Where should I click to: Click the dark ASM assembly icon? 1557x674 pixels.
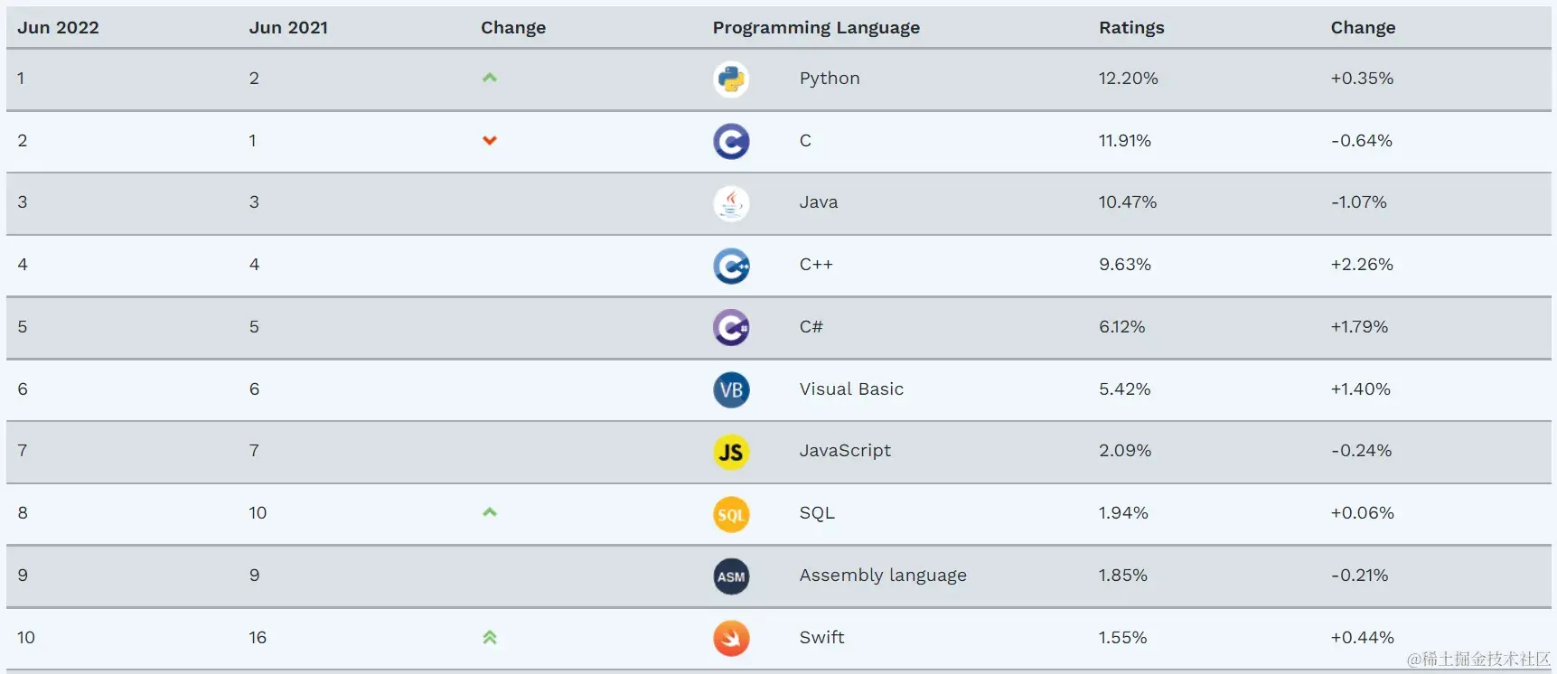[x=731, y=576]
